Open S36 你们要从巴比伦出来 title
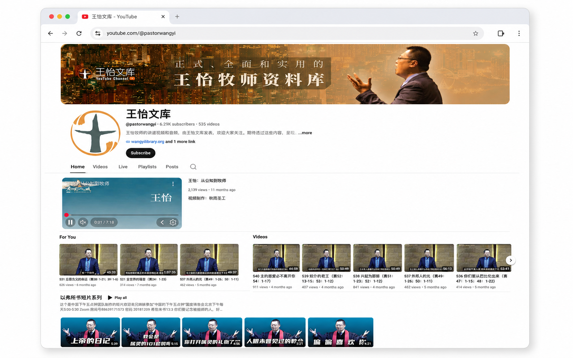This screenshot has height=358, width=573. pyautogui.click(x=482, y=279)
